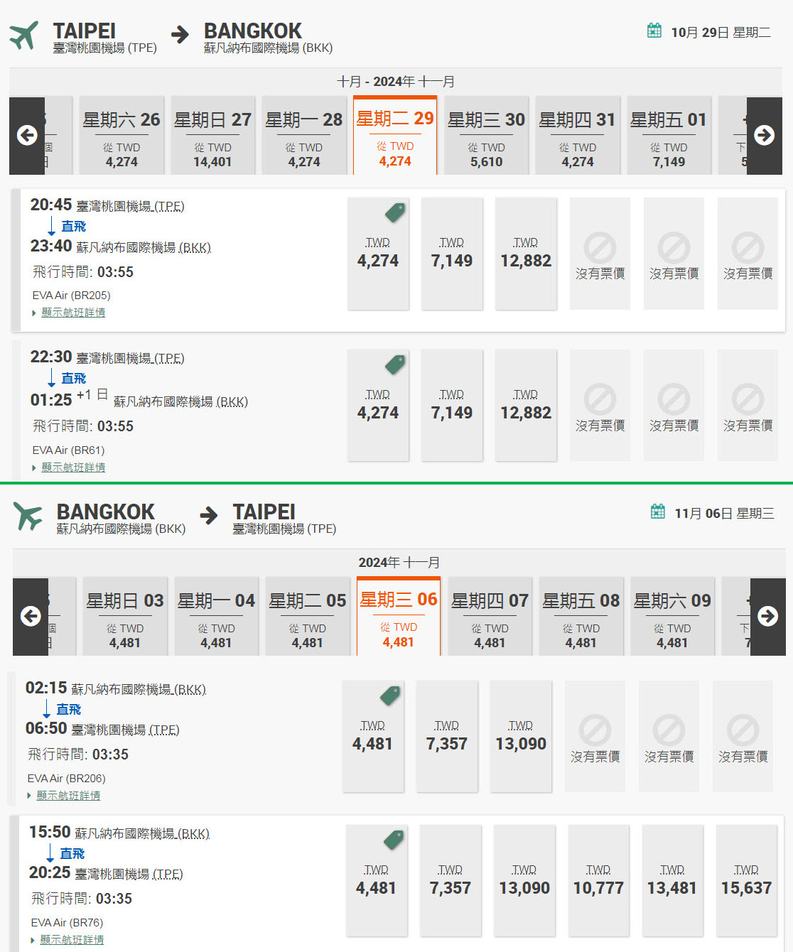Open calendar icon beside 11月 06日
793x952 pixels.
pyautogui.click(x=658, y=512)
